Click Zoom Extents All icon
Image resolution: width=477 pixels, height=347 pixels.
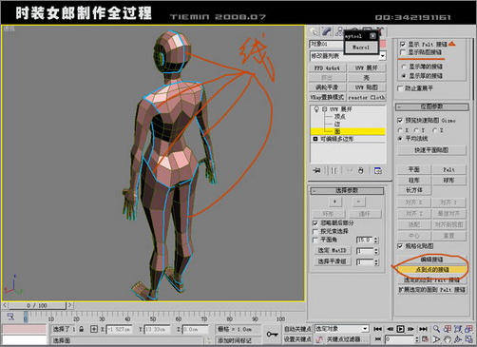click(x=469, y=329)
